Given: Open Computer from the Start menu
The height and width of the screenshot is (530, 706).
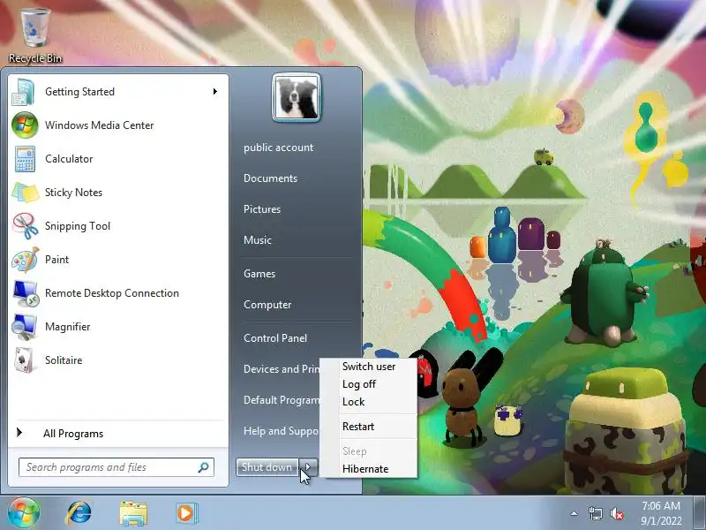Looking at the screenshot, I should pyautogui.click(x=267, y=305).
